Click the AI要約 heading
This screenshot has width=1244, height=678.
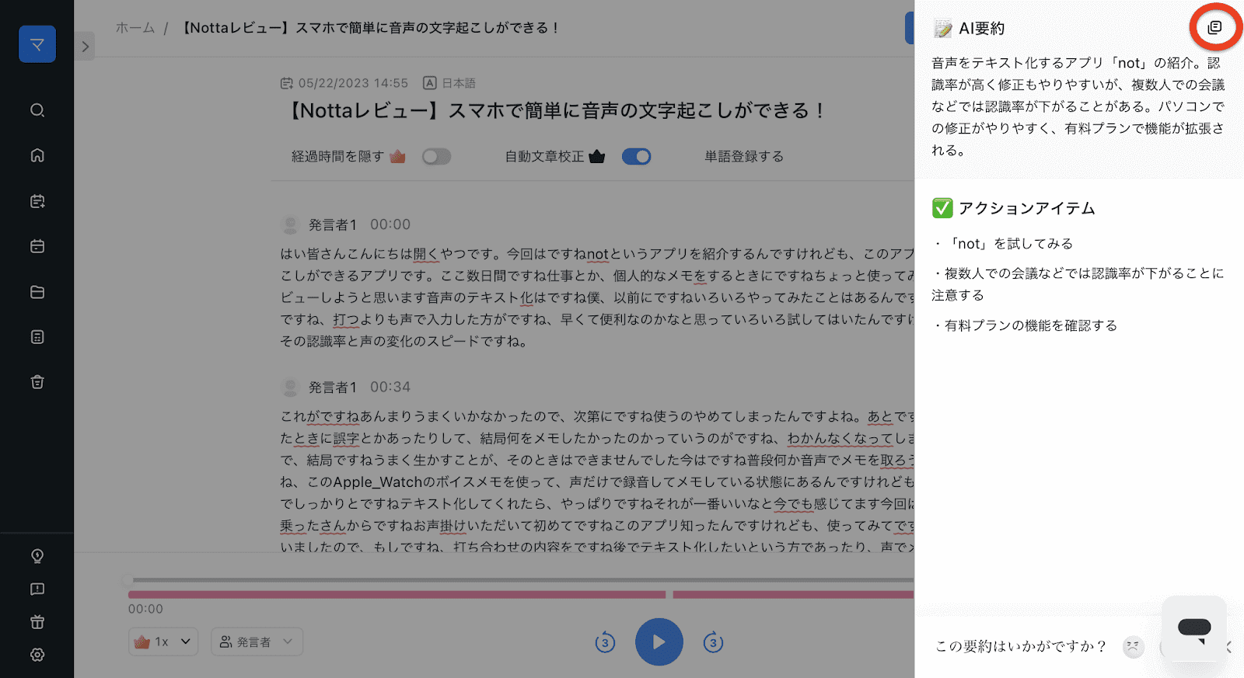coord(981,29)
